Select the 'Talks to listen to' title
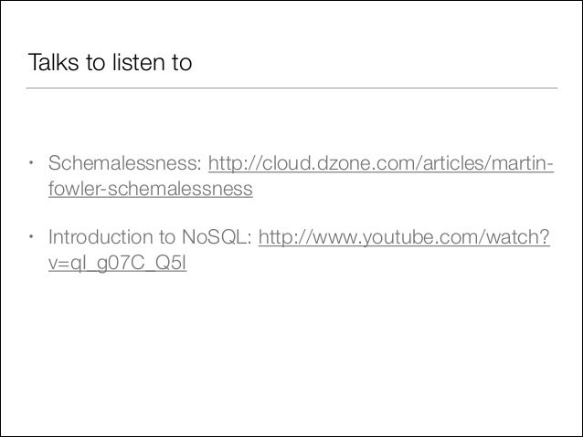The height and width of the screenshot is (437, 583). 110,62
